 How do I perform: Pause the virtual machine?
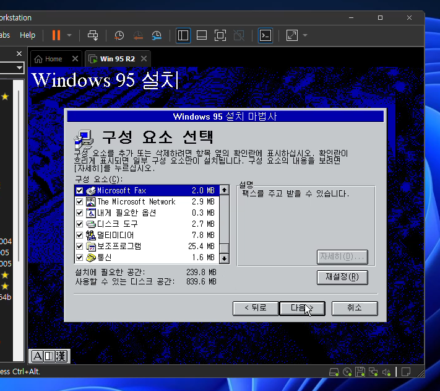point(56,35)
